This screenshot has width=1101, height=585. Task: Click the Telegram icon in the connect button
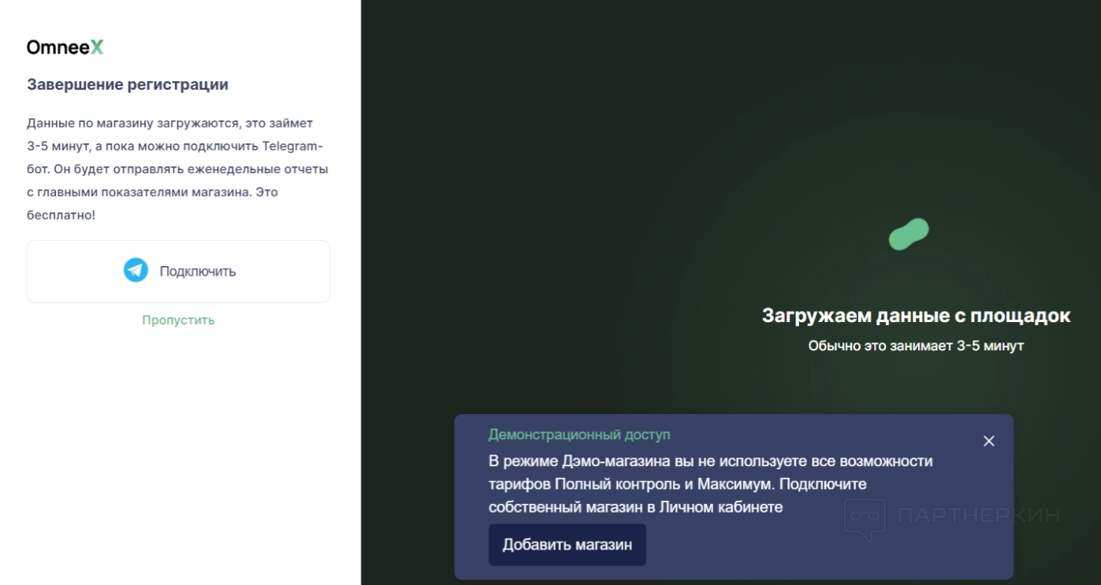[x=136, y=271]
